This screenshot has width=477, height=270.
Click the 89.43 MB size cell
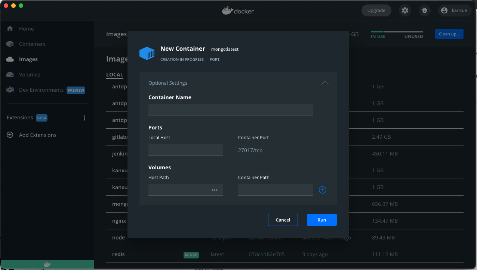click(384, 238)
